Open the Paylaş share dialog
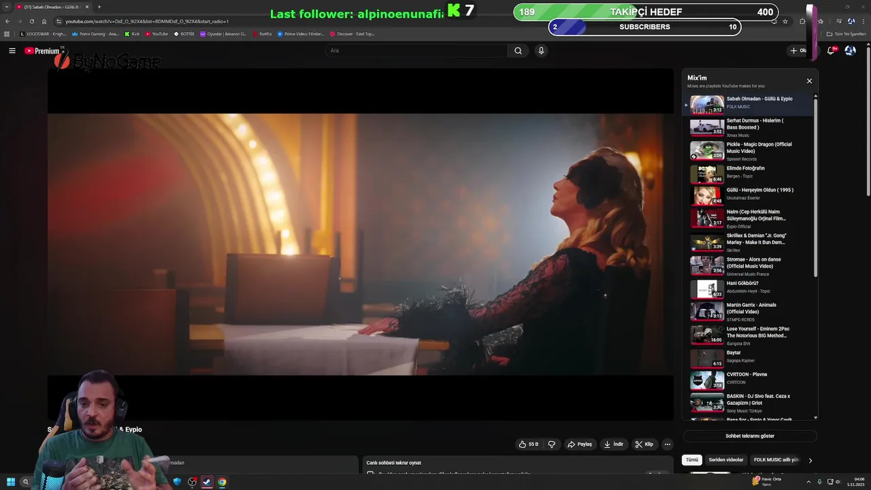871x490 pixels. [580, 444]
